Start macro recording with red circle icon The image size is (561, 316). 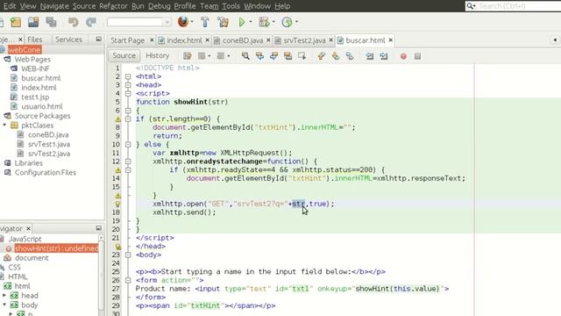pos(403,56)
